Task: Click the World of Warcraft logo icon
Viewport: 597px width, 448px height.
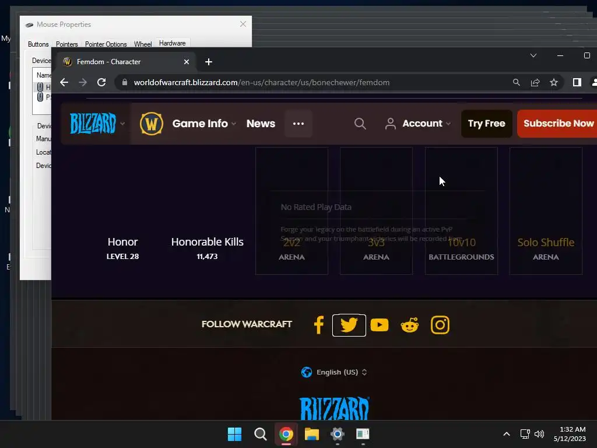Action: pos(151,124)
